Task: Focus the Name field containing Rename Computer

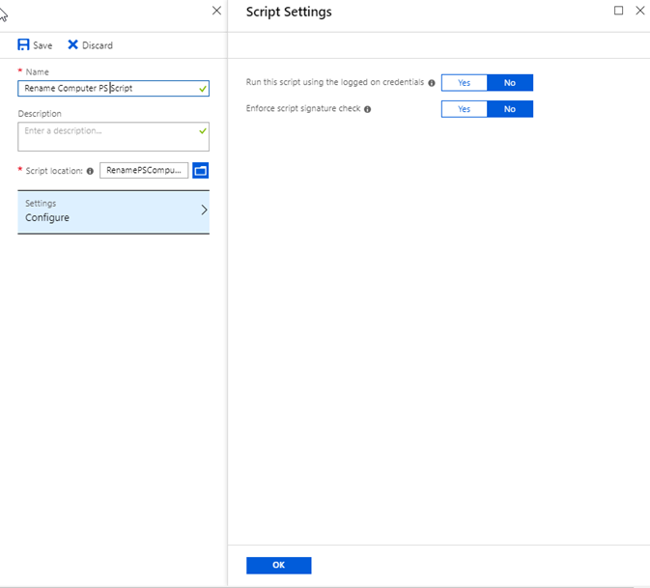Action: coord(114,88)
